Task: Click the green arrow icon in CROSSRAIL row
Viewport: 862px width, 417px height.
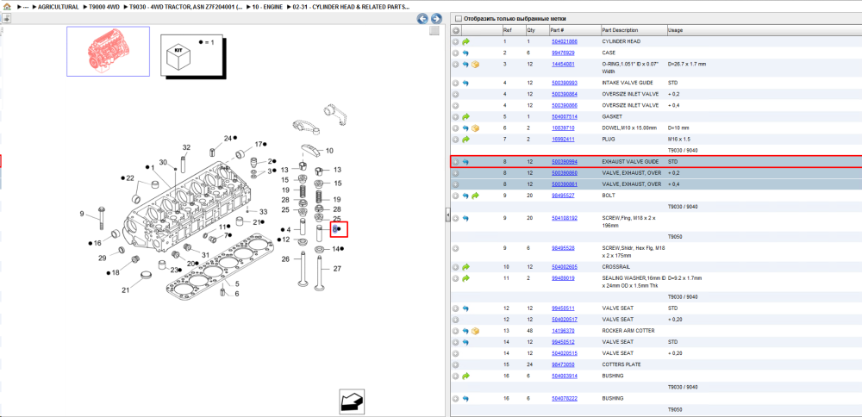Action: (x=466, y=267)
